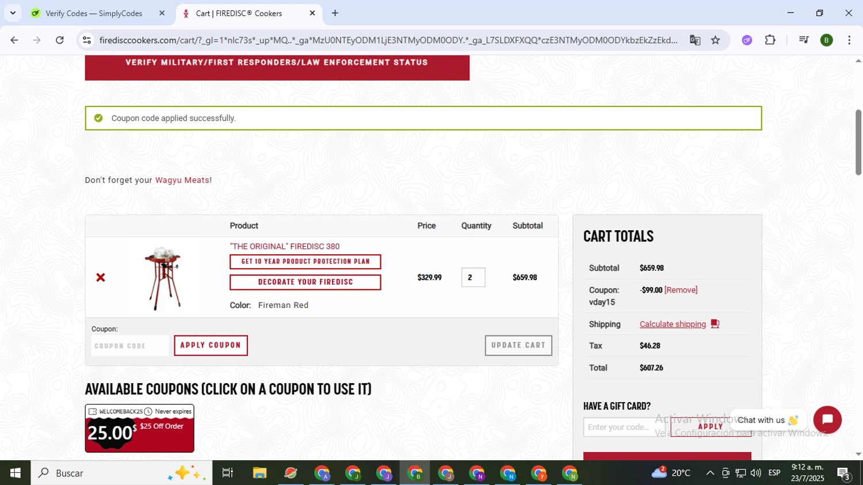863x485 pixels.
Task: Open the purple extension icon in toolbar
Action: click(747, 40)
